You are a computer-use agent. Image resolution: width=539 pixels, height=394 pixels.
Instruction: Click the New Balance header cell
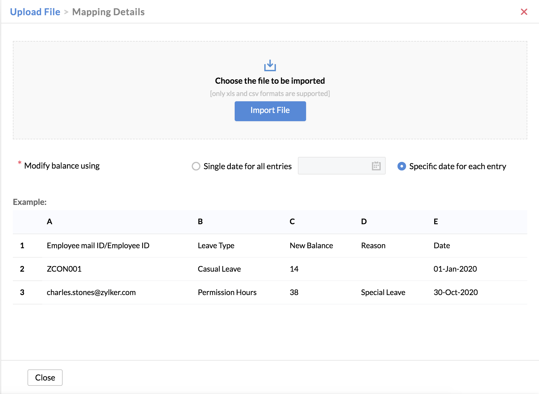(311, 246)
